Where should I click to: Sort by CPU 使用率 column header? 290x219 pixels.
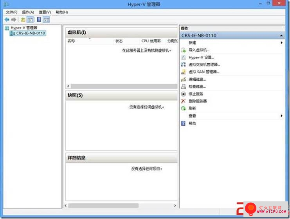click(x=151, y=41)
